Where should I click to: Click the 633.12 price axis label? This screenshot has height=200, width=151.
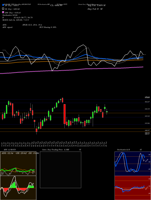(x=147, y=116)
